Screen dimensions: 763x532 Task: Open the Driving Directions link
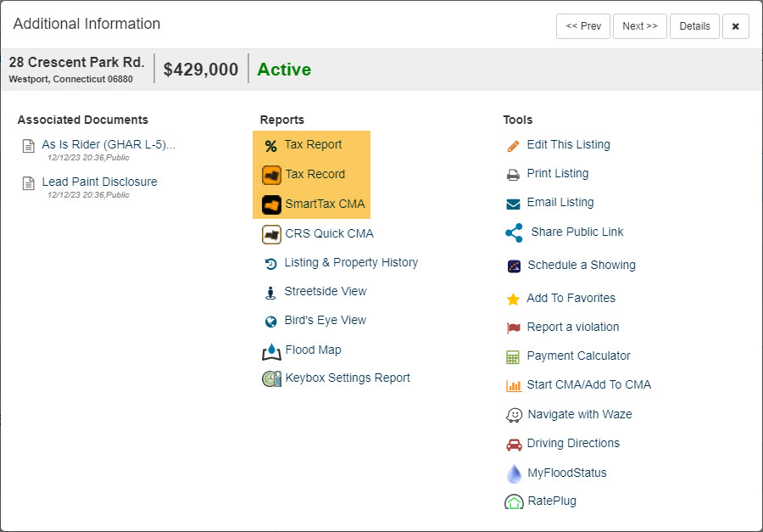pyautogui.click(x=573, y=443)
